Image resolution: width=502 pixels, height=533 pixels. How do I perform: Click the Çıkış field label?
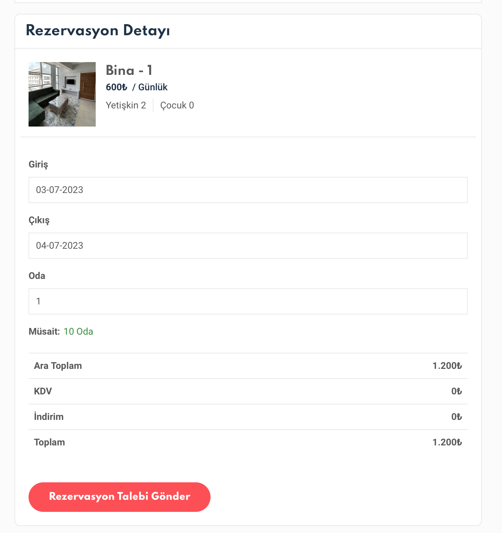coord(39,220)
